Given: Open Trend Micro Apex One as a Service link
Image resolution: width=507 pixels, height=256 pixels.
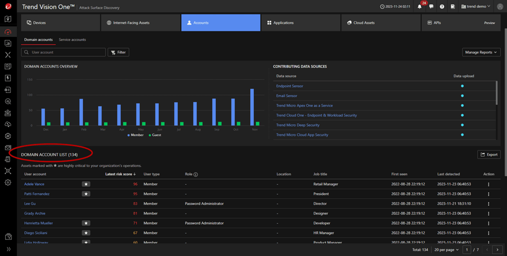Looking at the screenshot, I should 304,105.
